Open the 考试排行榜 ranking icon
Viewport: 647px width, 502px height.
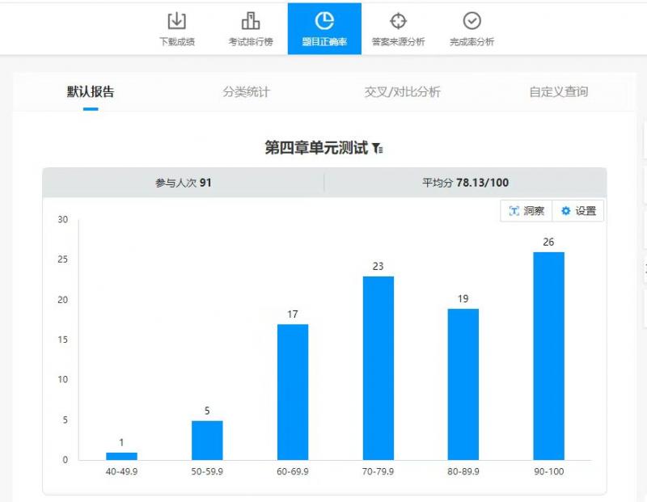pos(251,21)
